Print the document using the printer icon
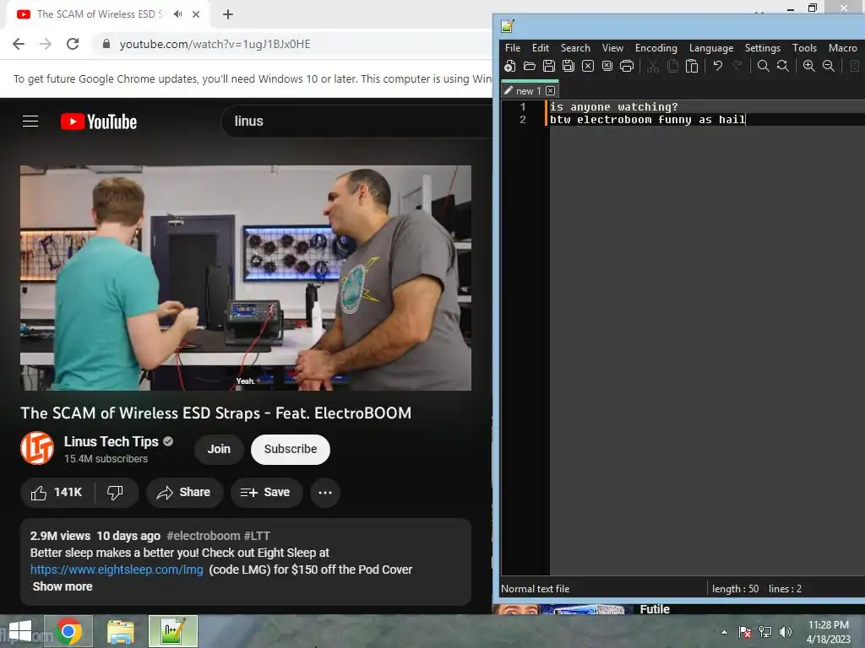This screenshot has height=648, width=865. pyautogui.click(x=627, y=66)
